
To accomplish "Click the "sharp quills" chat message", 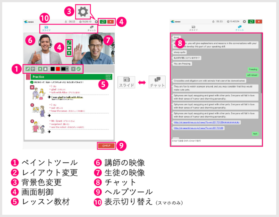I will [180, 52].
